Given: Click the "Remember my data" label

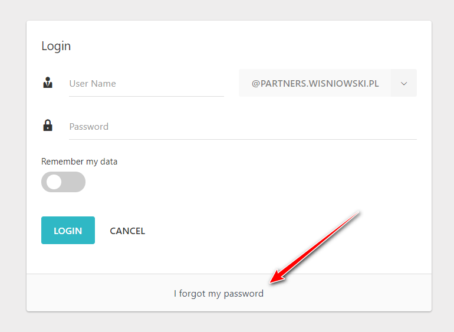Looking at the screenshot, I should pyautogui.click(x=79, y=162).
